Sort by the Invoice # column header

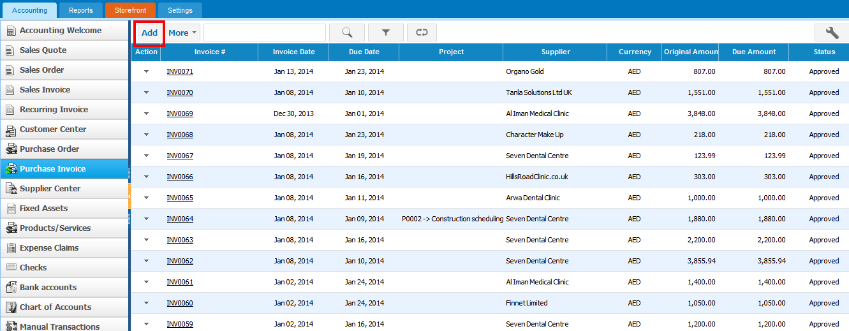click(210, 52)
